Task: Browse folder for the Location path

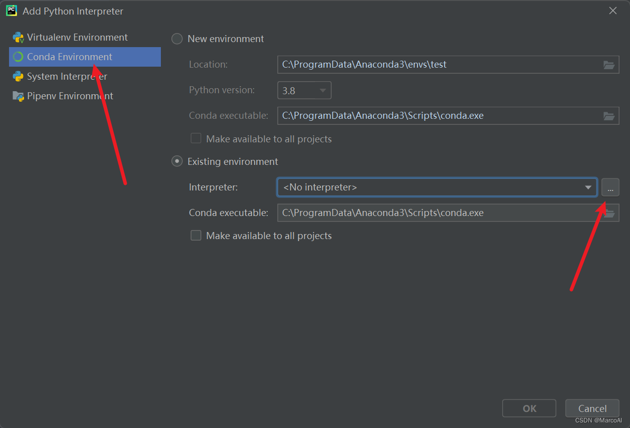Action: click(609, 65)
